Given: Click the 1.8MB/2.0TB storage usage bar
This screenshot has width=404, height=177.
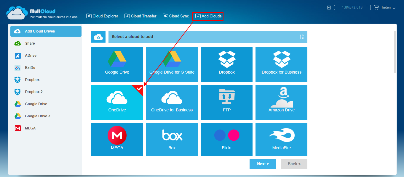Looking at the screenshot, I should point(352,8).
